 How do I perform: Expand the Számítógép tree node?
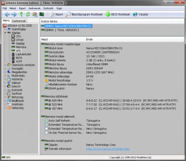(5, 29)
